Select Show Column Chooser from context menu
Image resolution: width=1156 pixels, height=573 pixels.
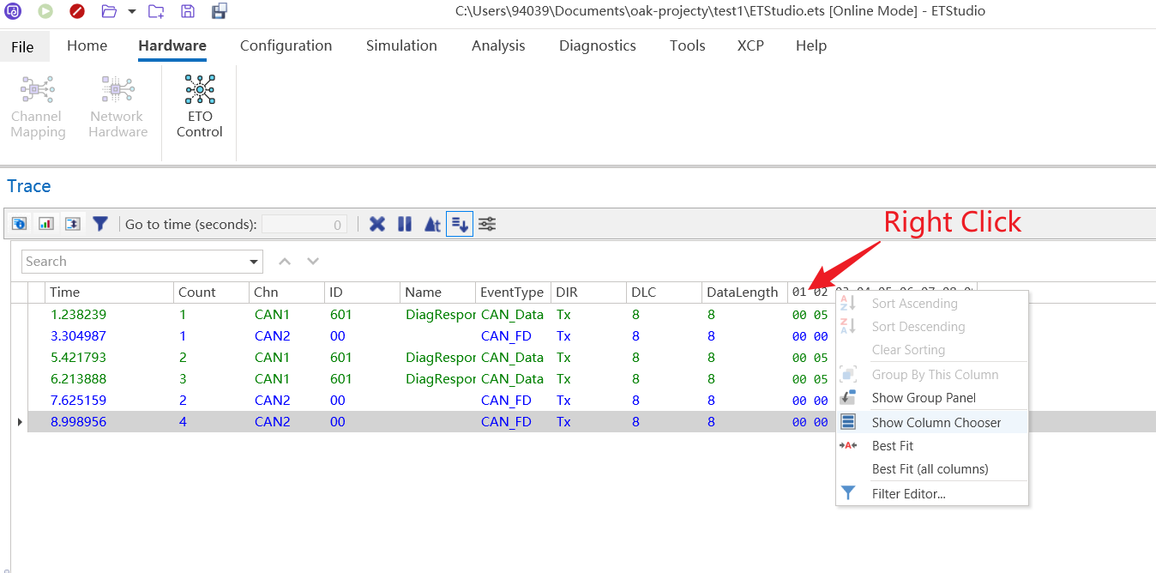[x=936, y=422]
